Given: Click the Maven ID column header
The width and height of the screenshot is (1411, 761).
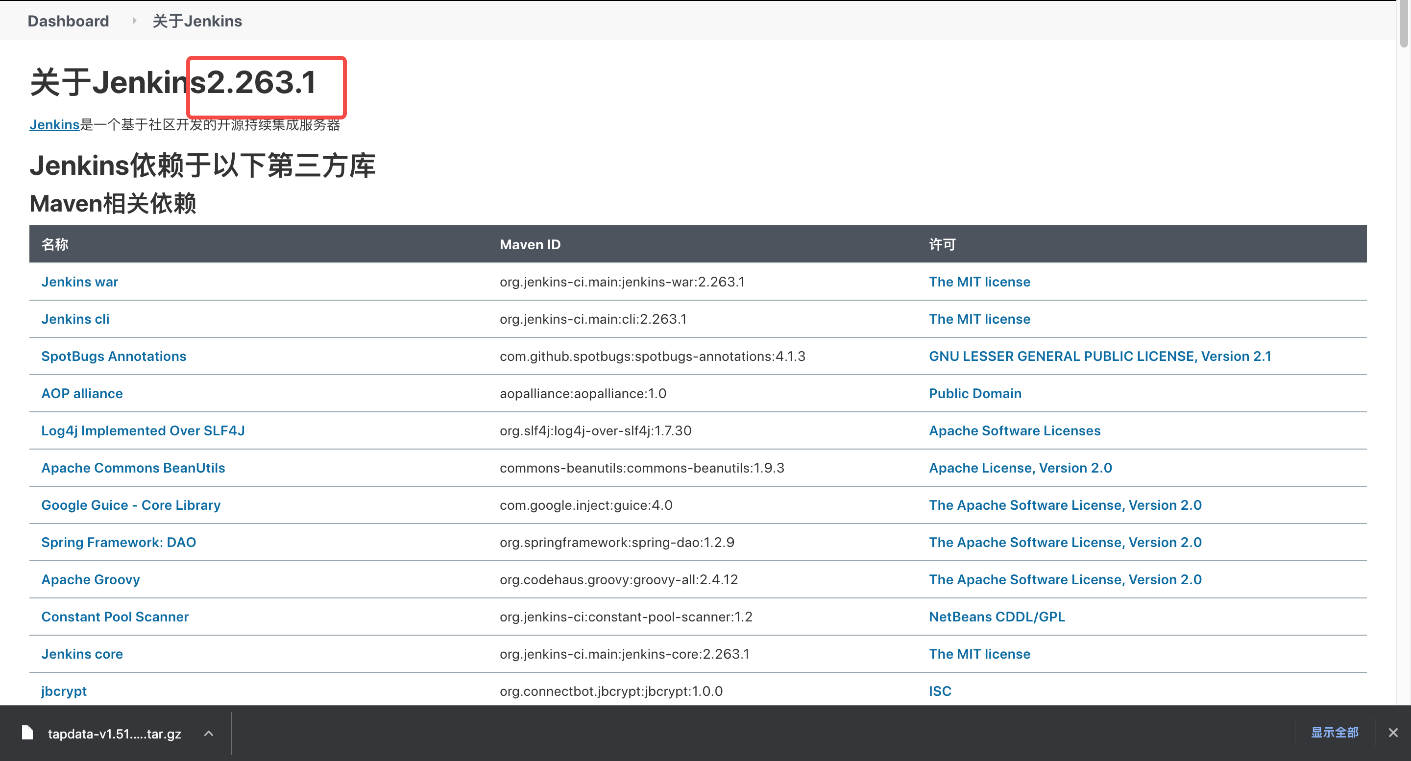Looking at the screenshot, I should [530, 245].
